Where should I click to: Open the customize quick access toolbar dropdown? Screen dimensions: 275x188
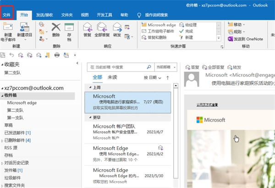(x=75, y=55)
